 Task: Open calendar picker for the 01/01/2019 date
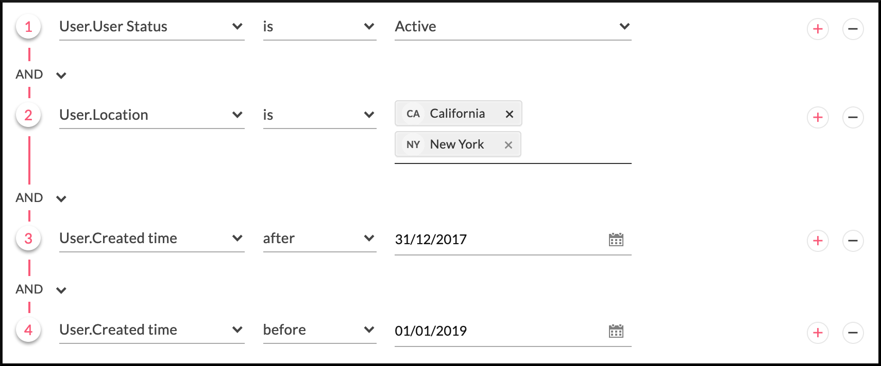pos(616,331)
